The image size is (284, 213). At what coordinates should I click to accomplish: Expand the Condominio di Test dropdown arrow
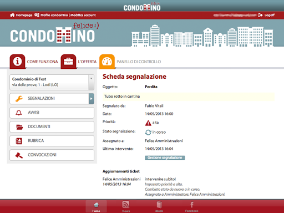[91, 82]
